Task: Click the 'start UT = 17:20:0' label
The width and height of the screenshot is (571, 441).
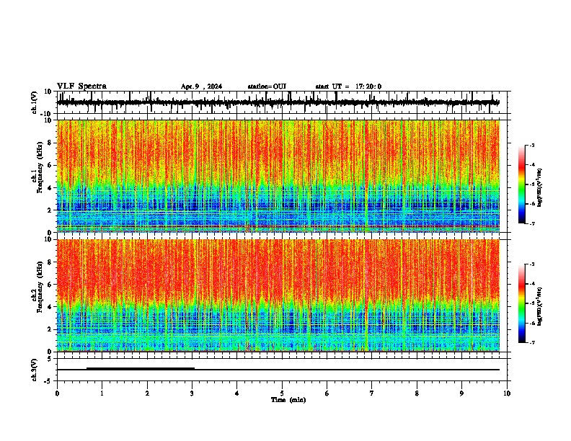Action: pyautogui.click(x=348, y=86)
